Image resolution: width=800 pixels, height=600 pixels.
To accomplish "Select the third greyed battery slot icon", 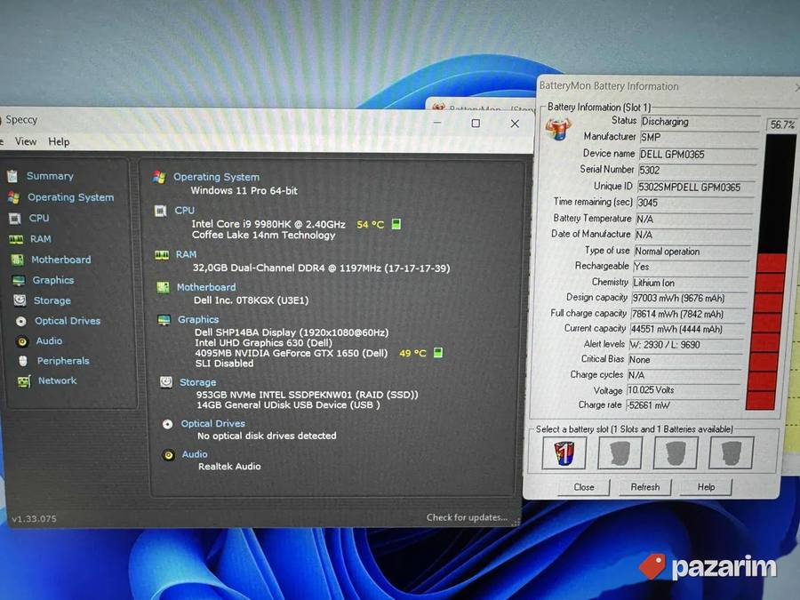I will pos(676,453).
